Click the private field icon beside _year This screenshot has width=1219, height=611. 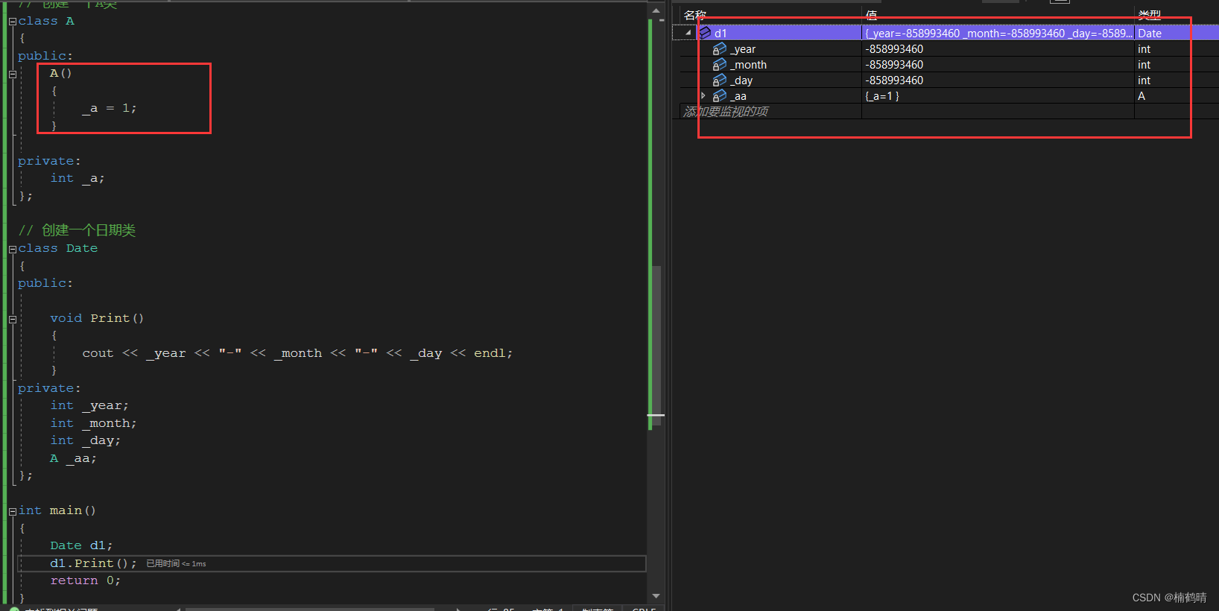coord(719,49)
